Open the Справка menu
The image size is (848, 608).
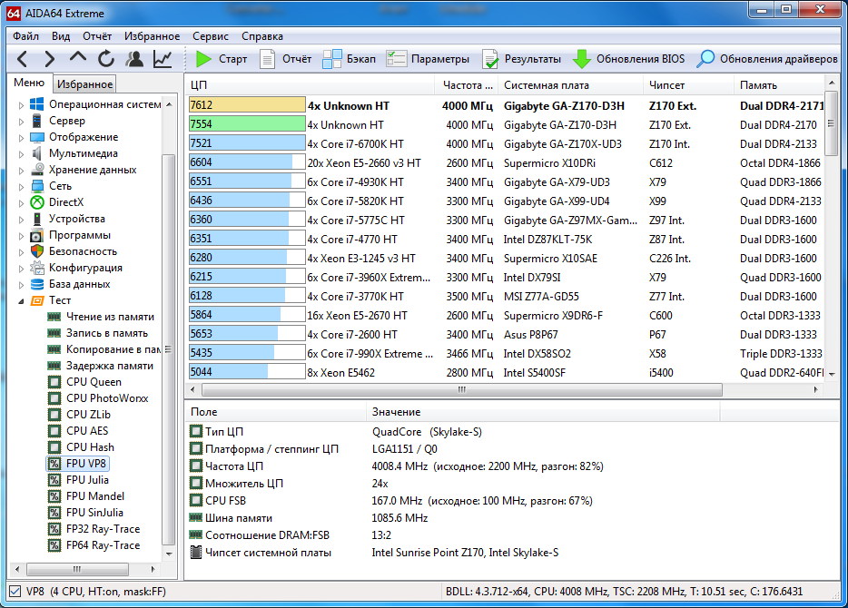tap(262, 36)
